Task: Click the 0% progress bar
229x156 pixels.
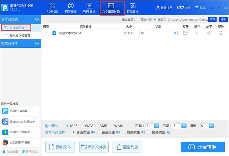Action: [158, 33]
